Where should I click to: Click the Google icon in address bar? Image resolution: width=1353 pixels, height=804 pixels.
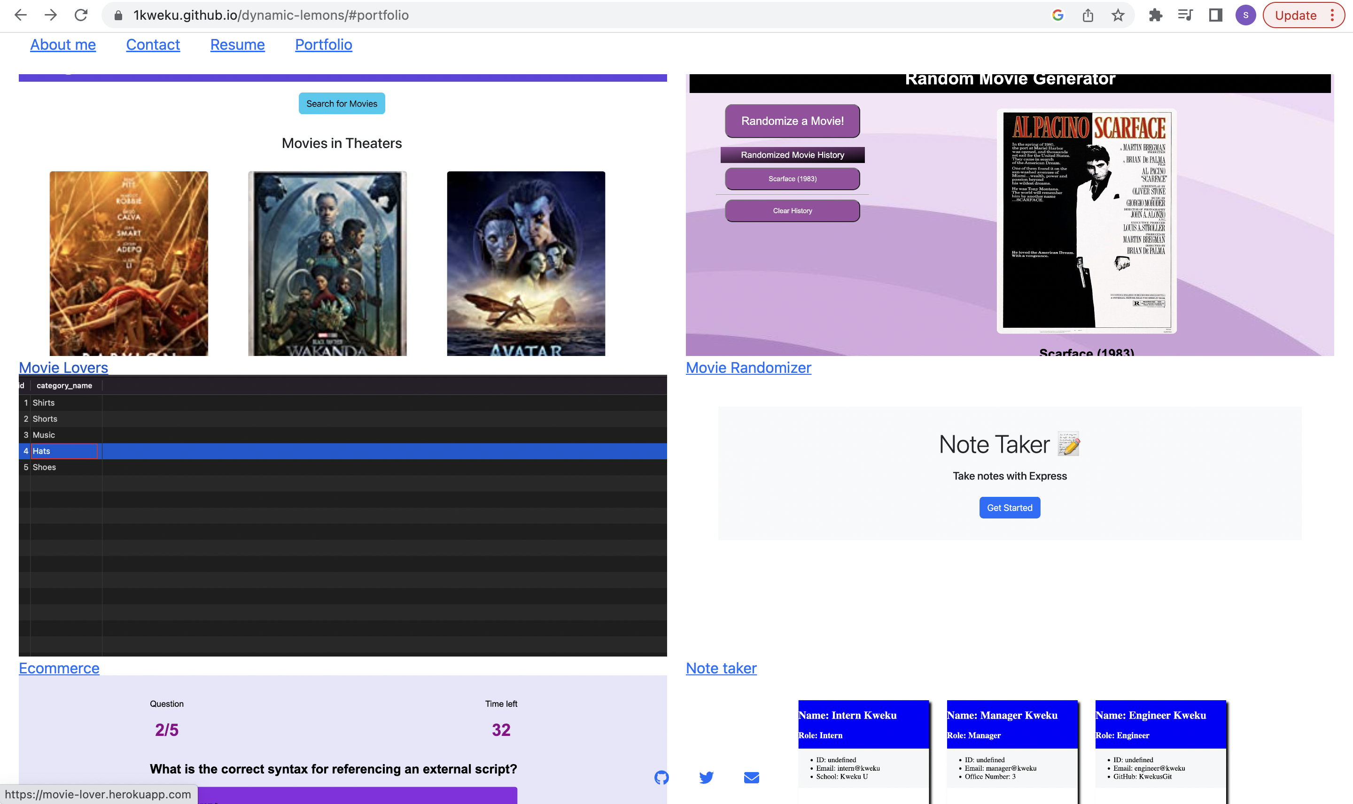(x=1058, y=15)
